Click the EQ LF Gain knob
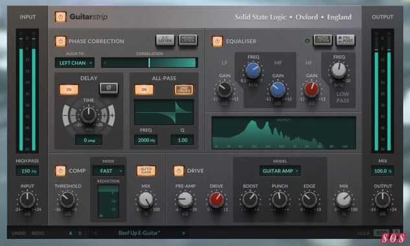Image resolution: width=410 pixels, height=246 pixels. pyautogui.click(x=225, y=90)
